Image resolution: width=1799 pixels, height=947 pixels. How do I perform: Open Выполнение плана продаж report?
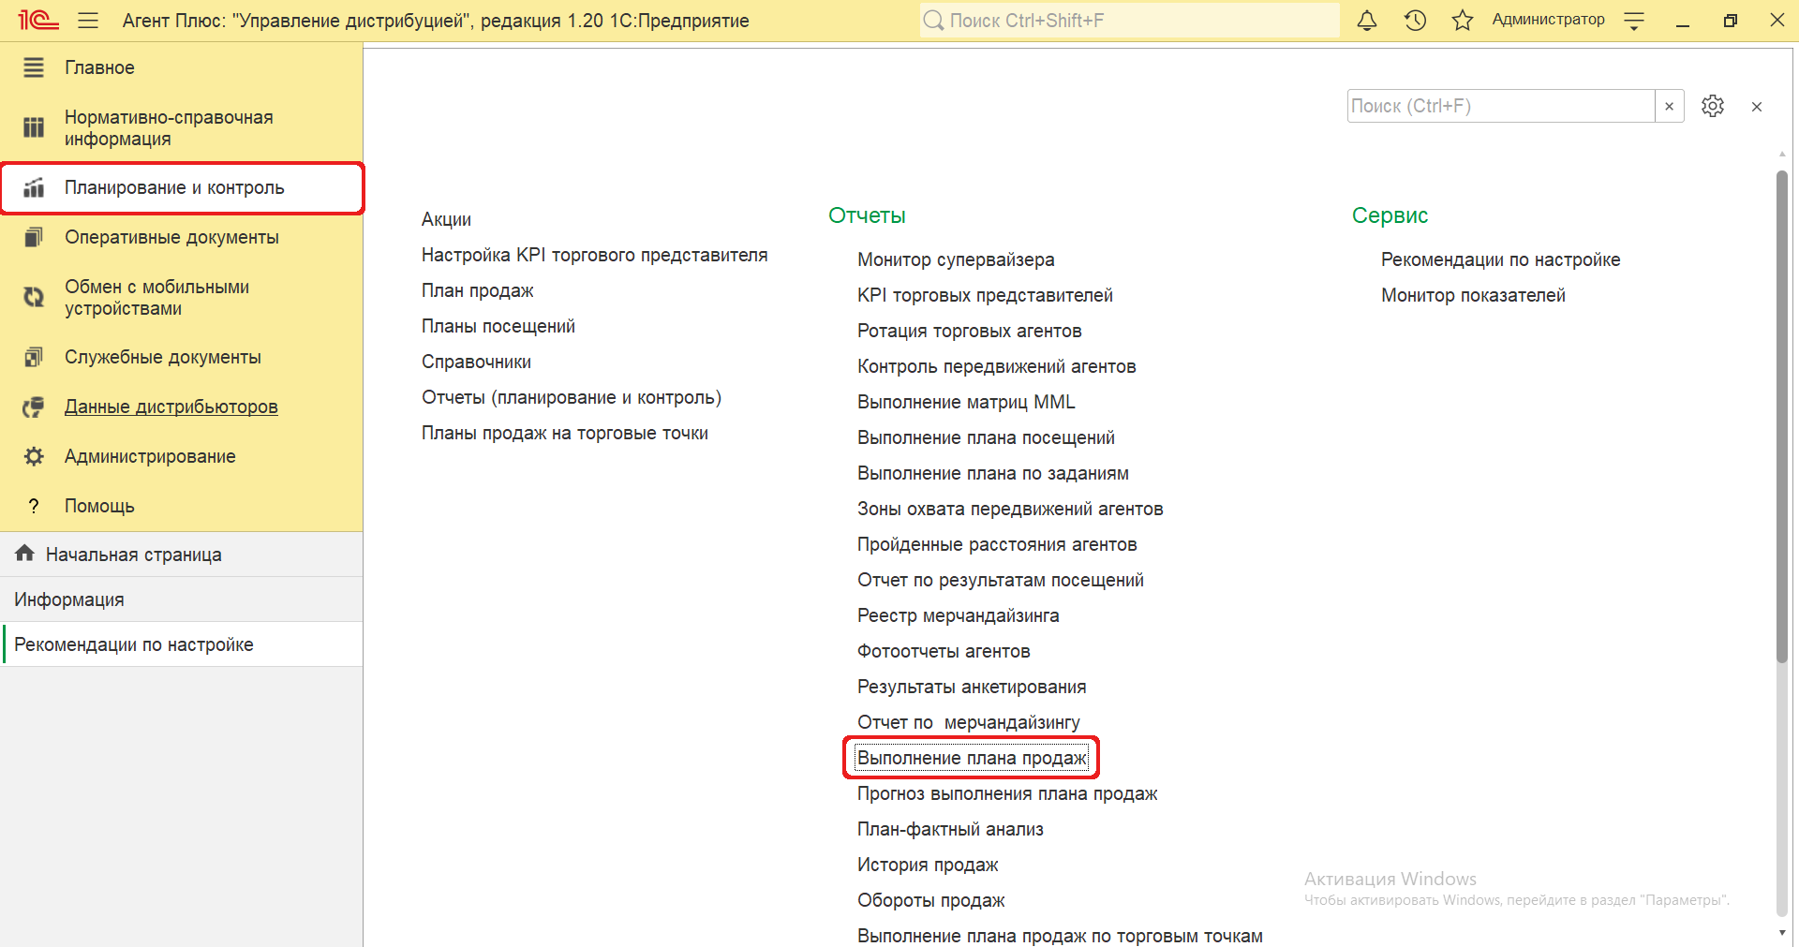[972, 758]
